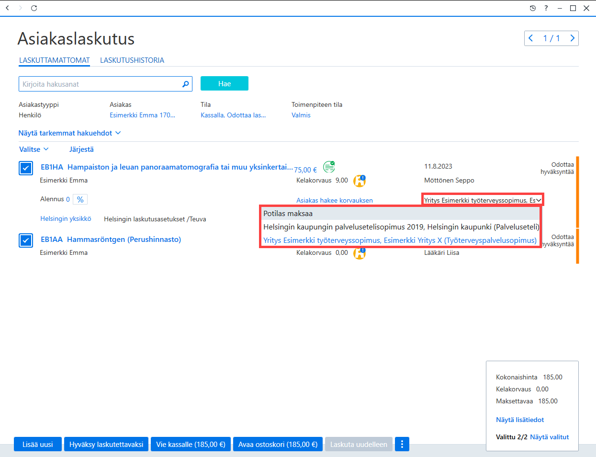Viewport: 596px width, 457px height.
Task: Open the help question mark icon
Action: click(x=546, y=8)
